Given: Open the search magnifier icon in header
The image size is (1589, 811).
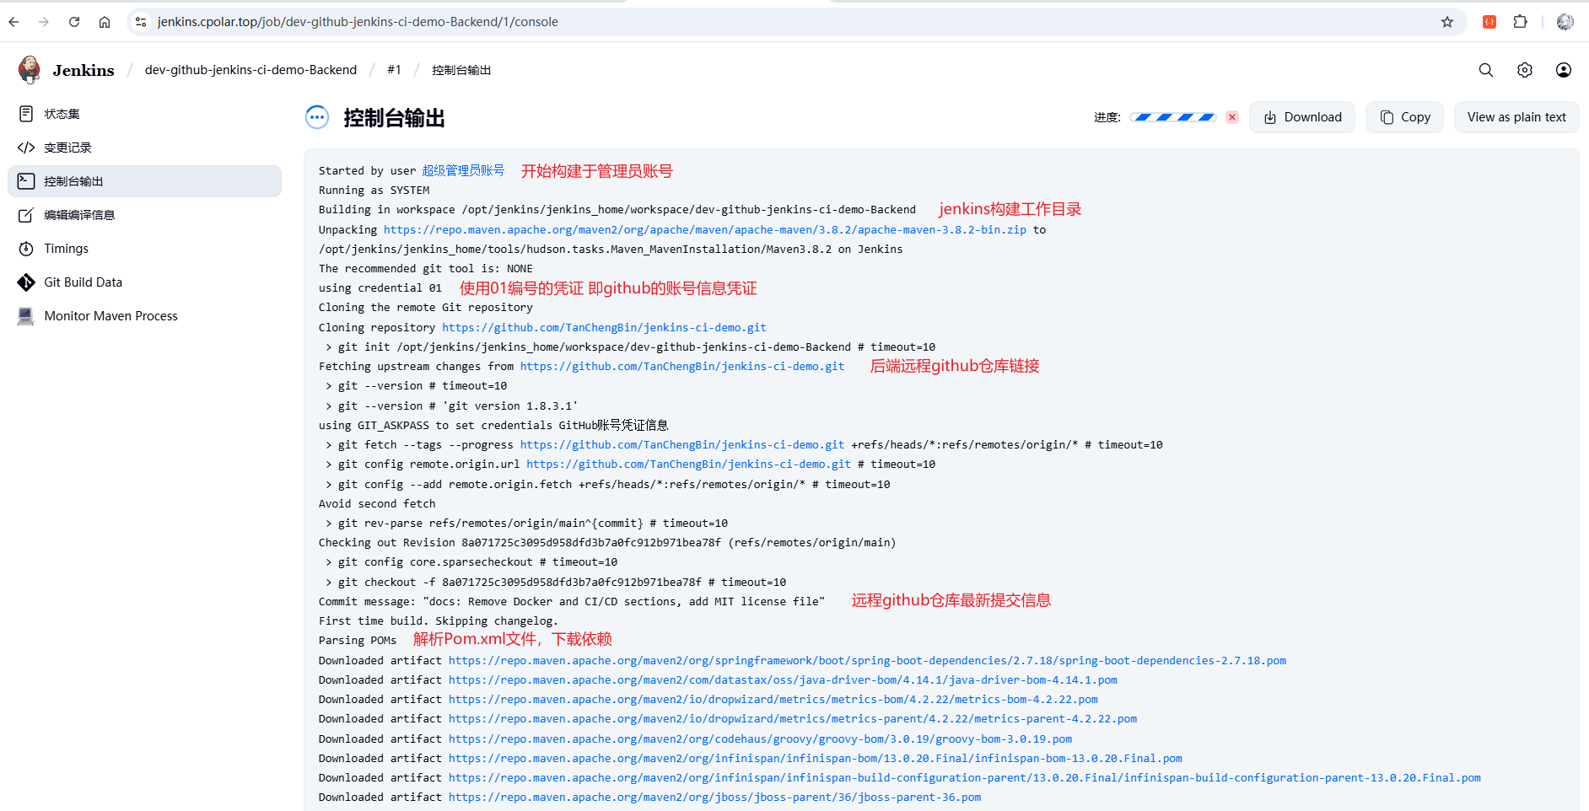Looking at the screenshot, I should point(1486,70).
